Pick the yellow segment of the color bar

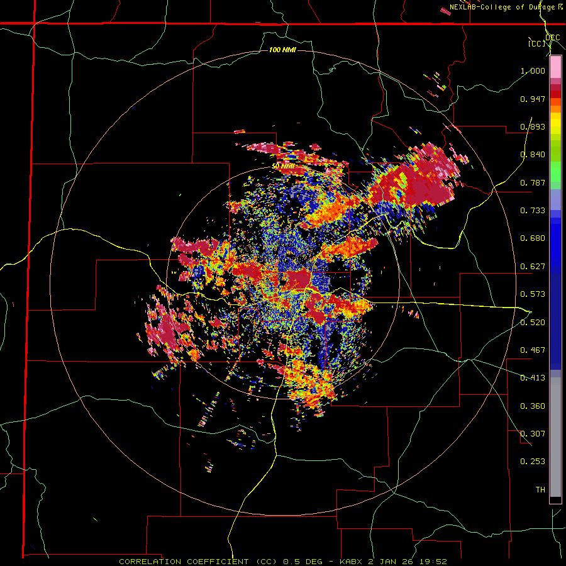click(555, 124)
